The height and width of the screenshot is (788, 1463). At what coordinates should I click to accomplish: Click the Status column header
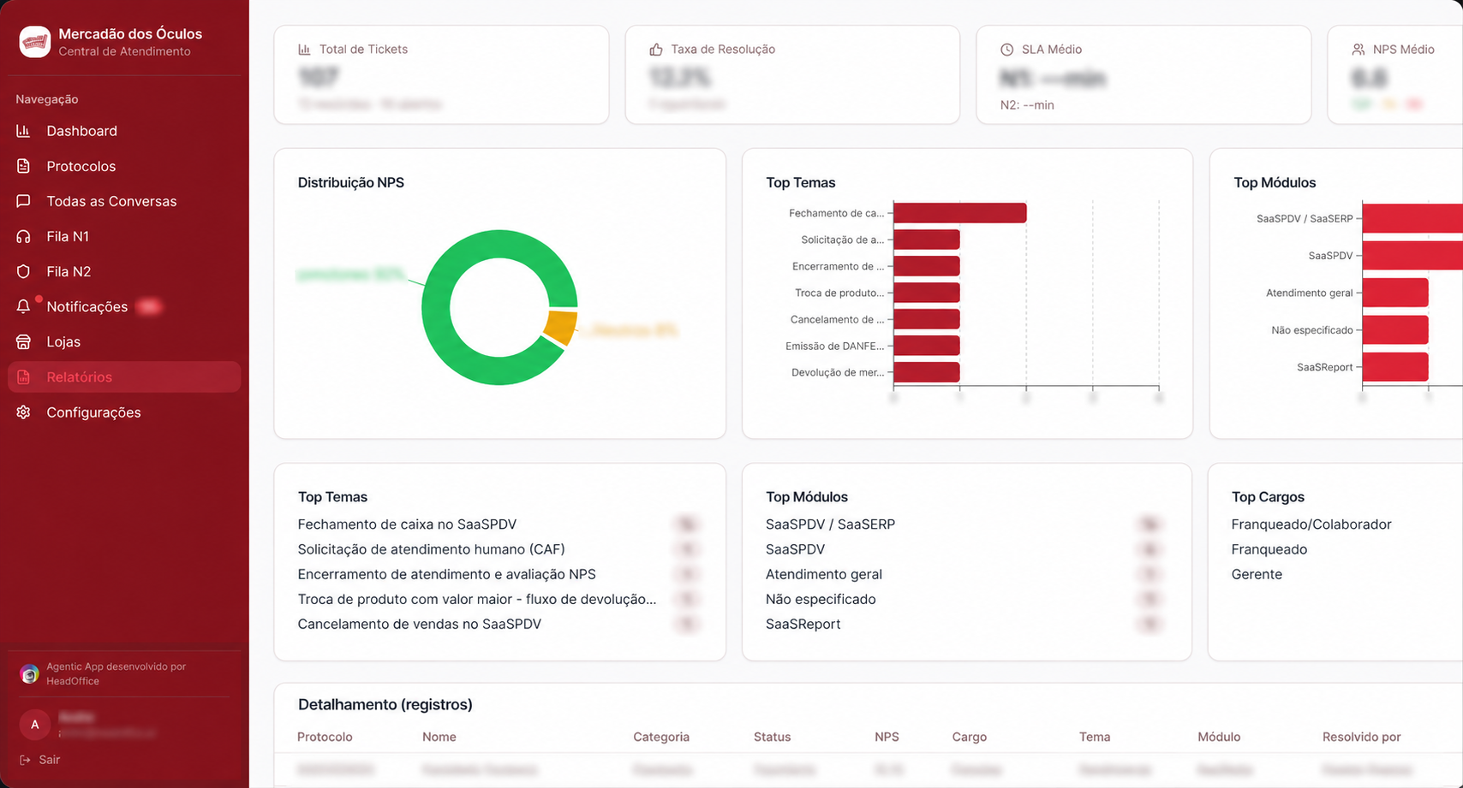pyautogui.click(x=773, y=737)
